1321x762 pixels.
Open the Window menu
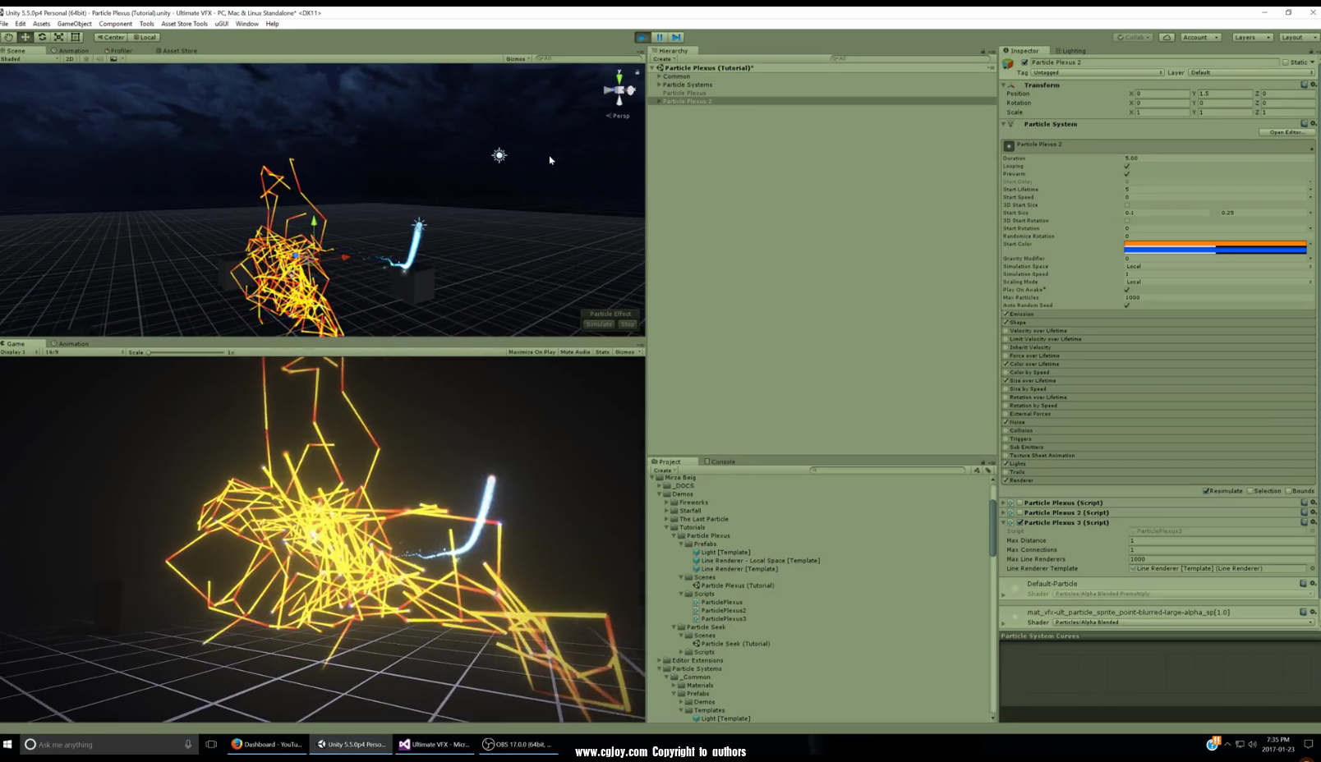click(x=246, y=24)
